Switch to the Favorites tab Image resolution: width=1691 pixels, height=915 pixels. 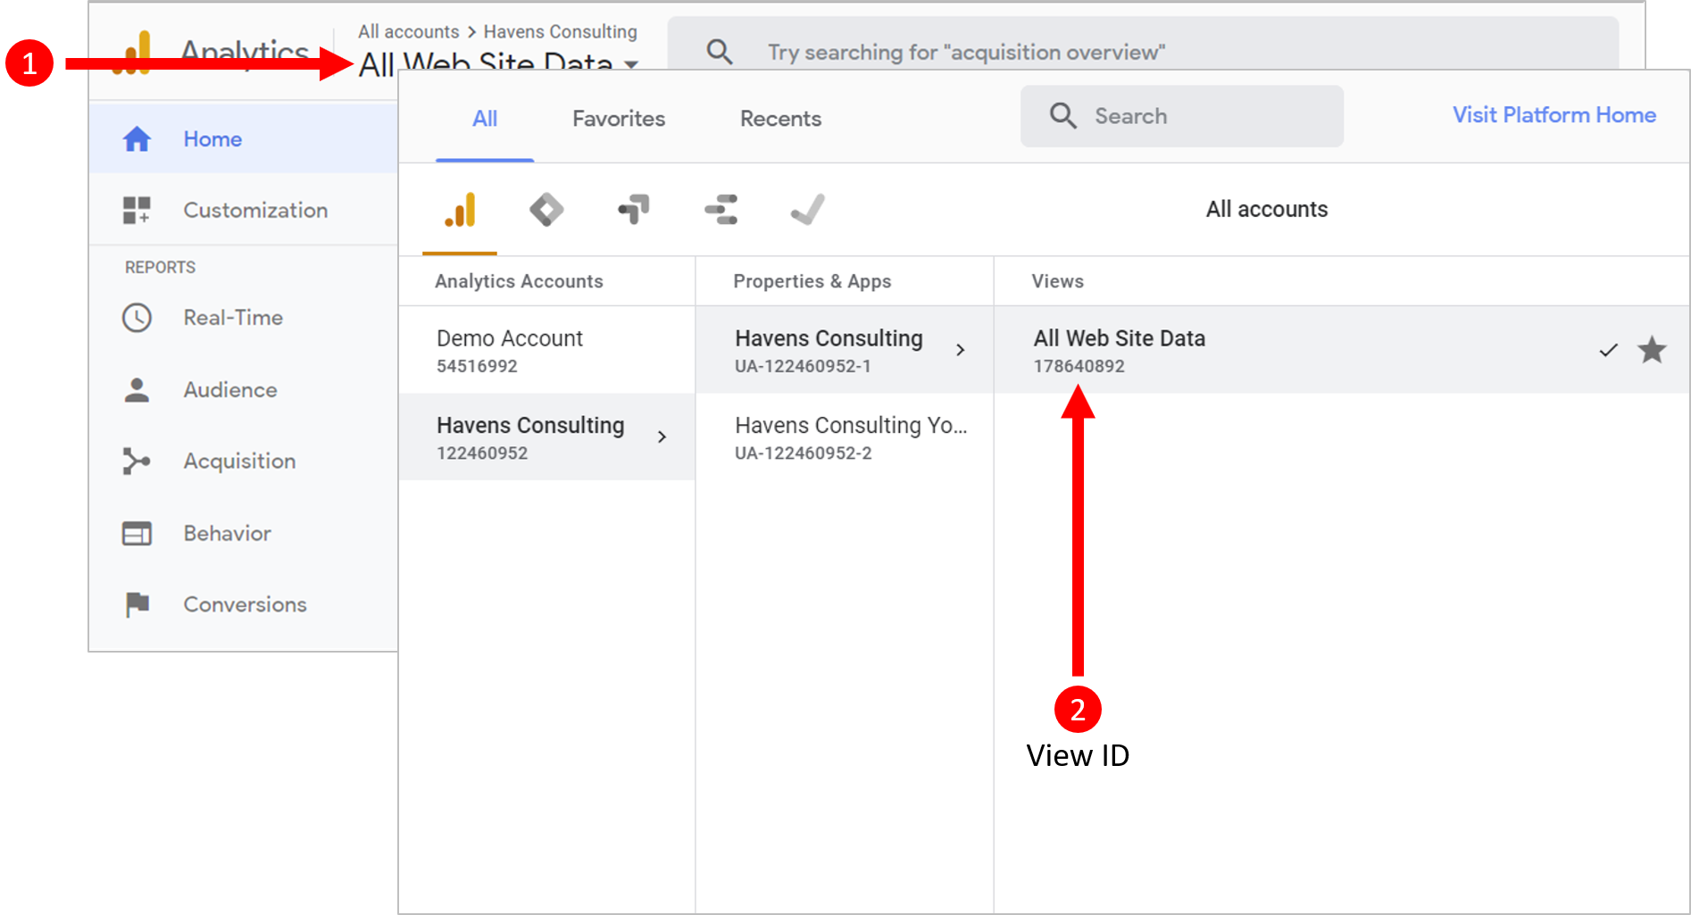(x=619, y=119)
